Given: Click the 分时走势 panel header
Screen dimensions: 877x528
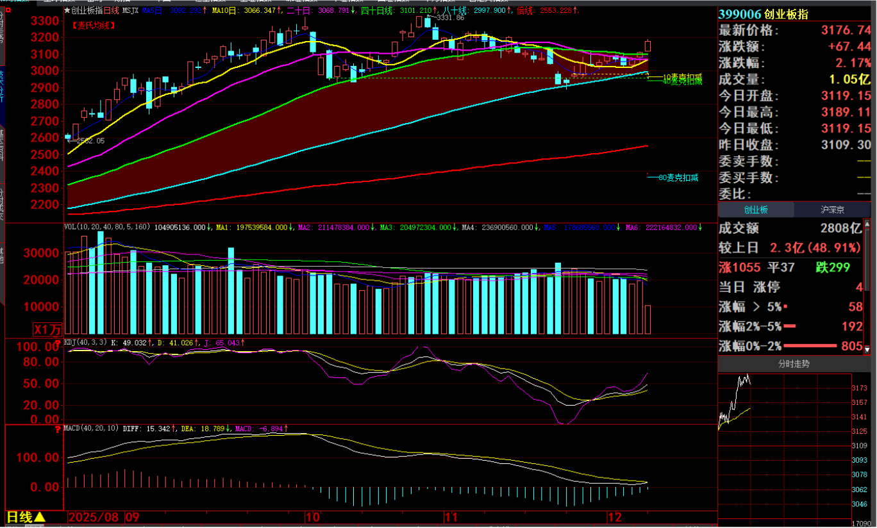Looking at the screenshot, I should (x=794, y=364).
